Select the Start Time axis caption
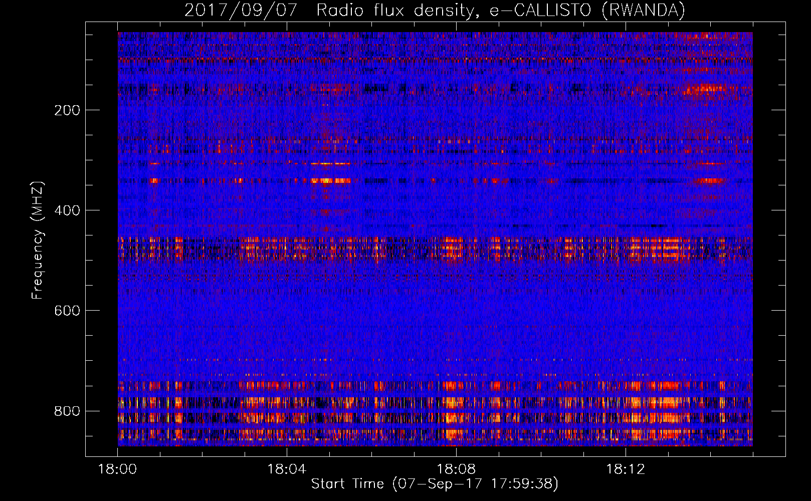This screenshot has width=811, height=501. [x=435, y=484]
